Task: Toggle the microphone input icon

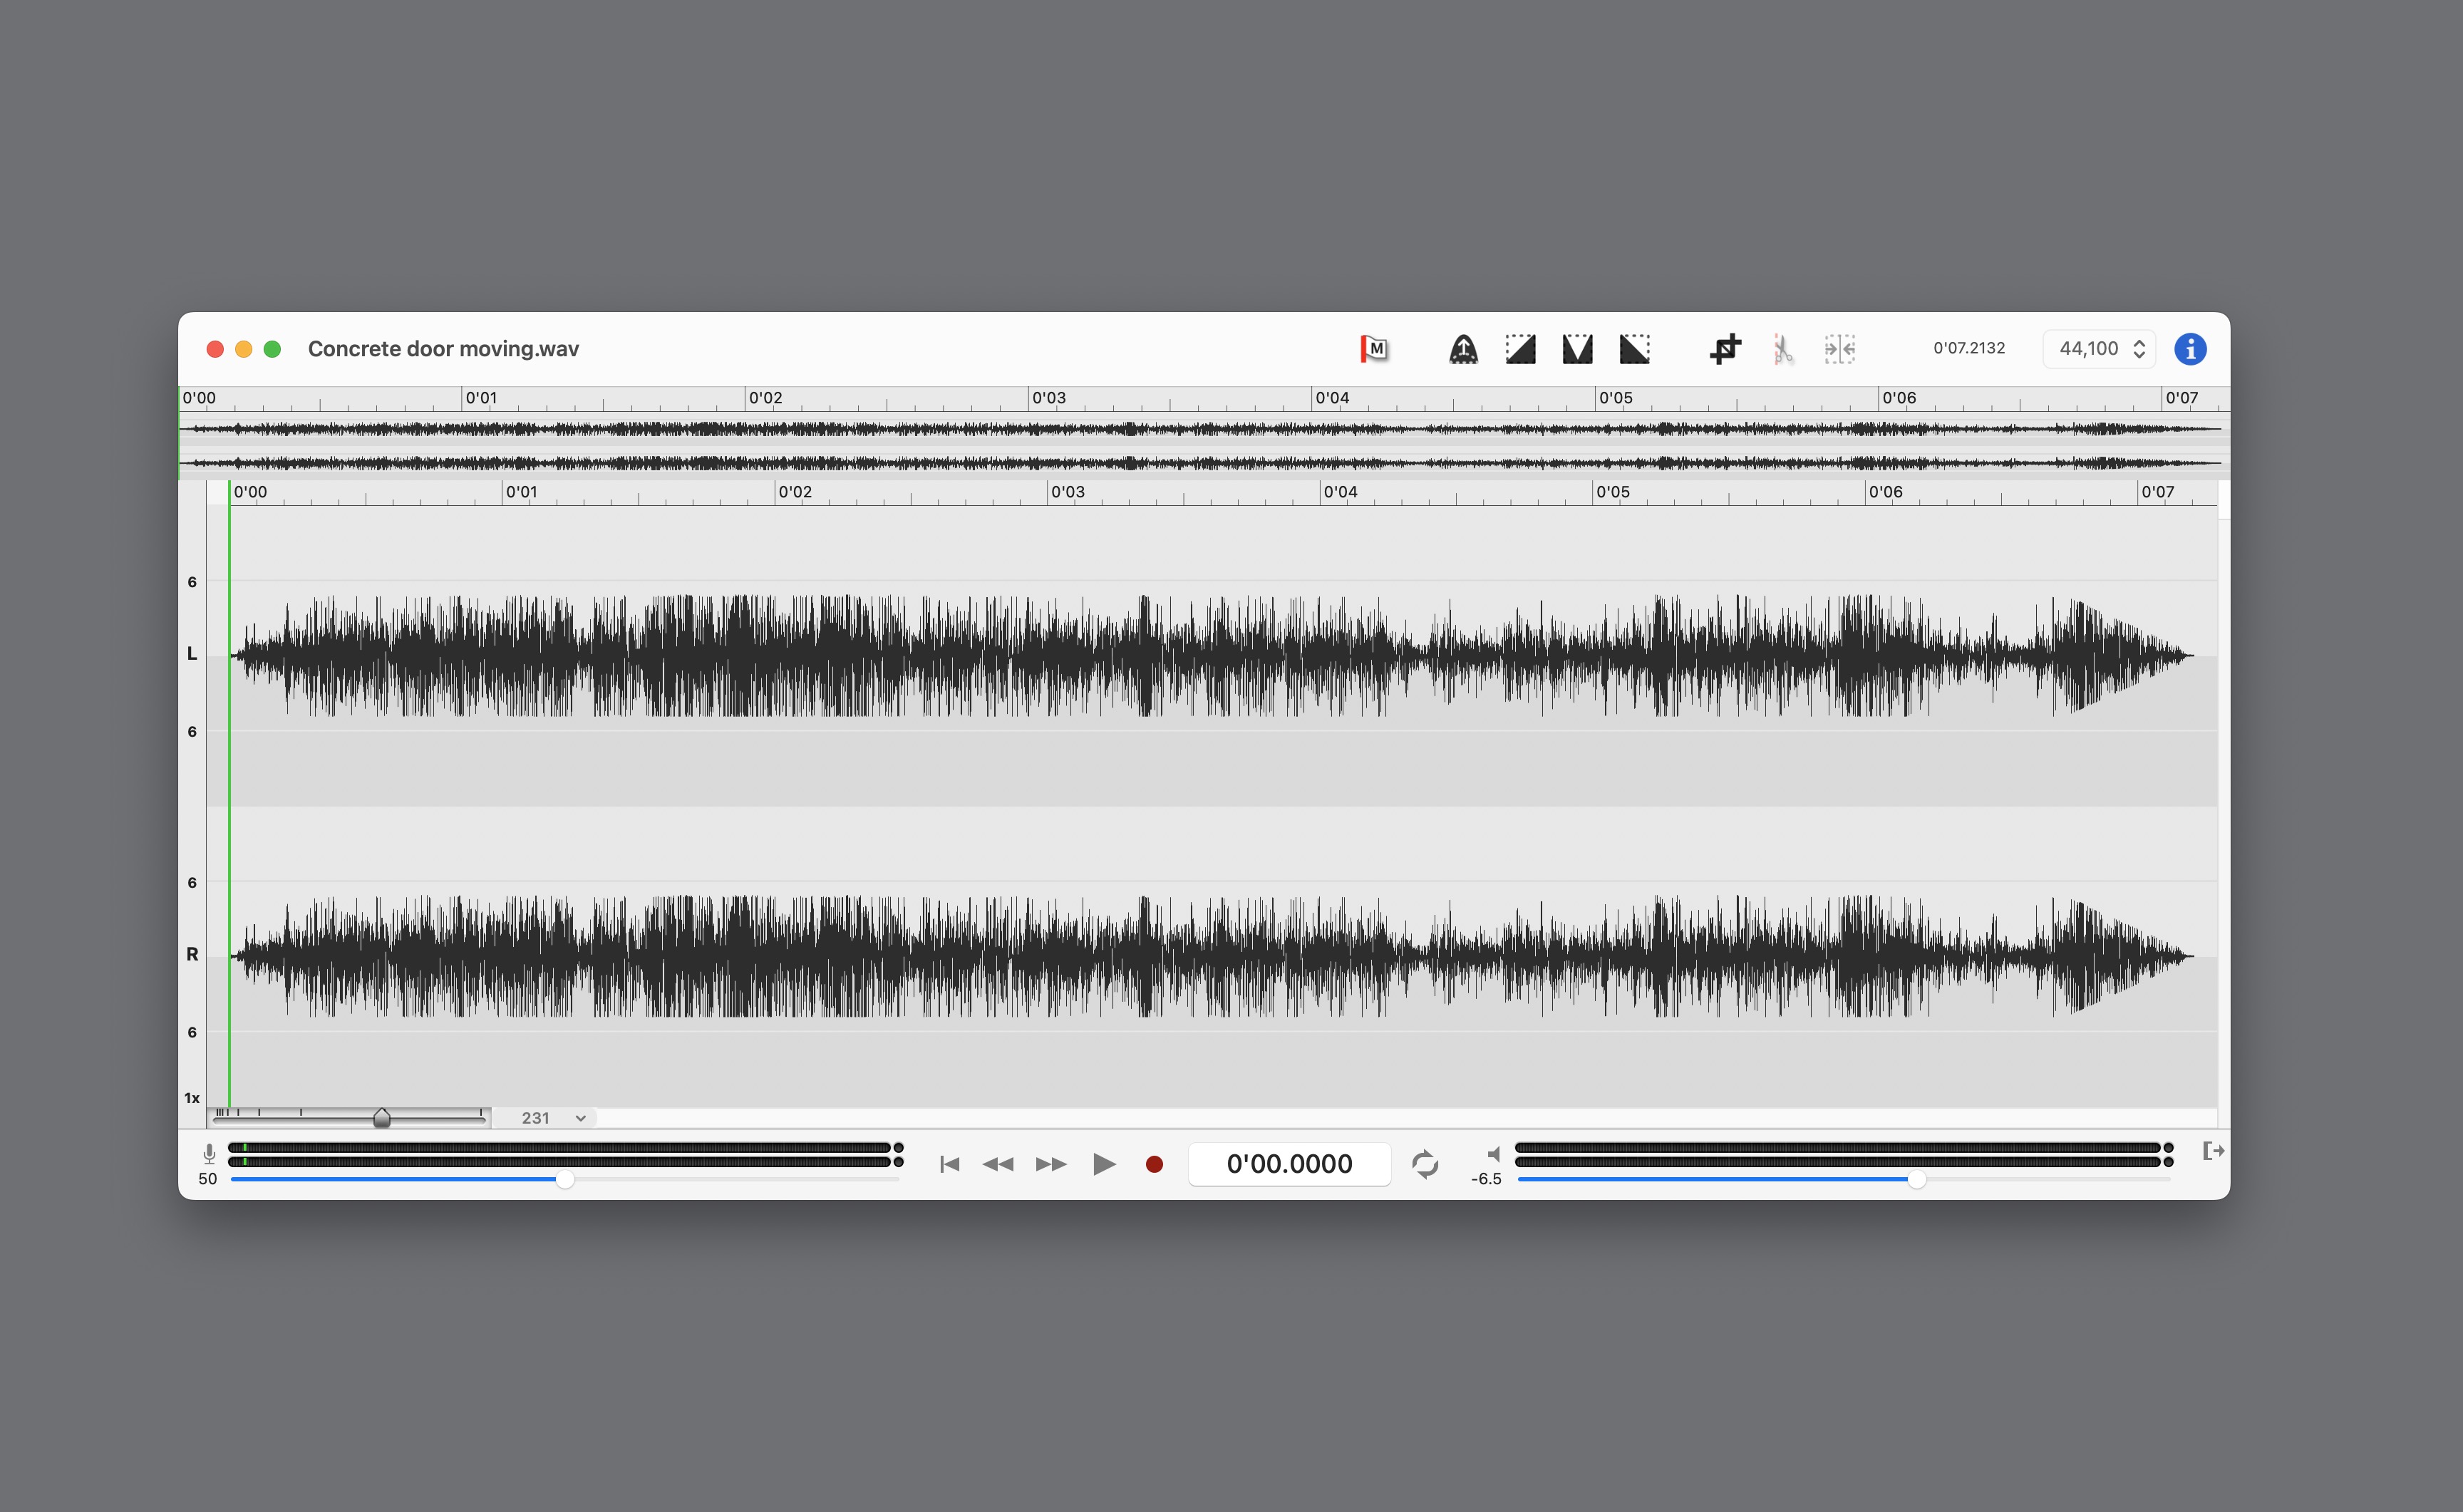Action: (209, 1154)
